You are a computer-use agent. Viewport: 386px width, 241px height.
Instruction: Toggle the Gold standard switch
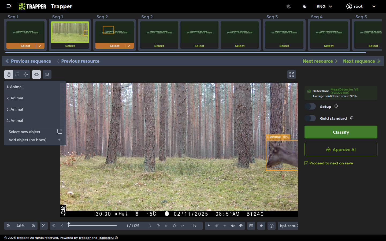coord(310,118)
